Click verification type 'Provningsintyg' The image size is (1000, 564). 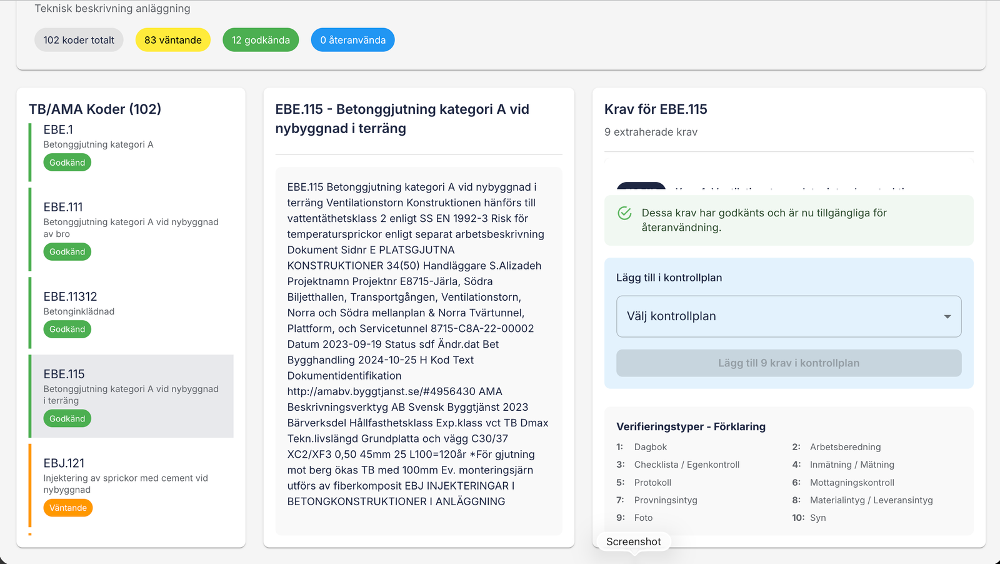point(666,500)
